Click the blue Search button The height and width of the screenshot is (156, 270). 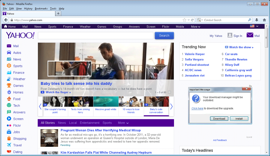[164, 36]
